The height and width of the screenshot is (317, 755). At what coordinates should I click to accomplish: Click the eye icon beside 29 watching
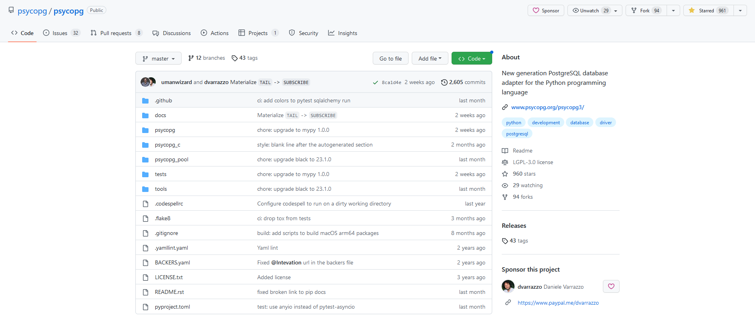click(x=505, y=185)
